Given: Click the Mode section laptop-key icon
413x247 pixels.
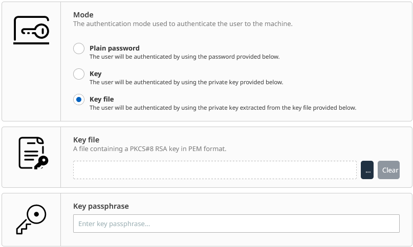Looking at the screenshot, I should tap(31, 30).
